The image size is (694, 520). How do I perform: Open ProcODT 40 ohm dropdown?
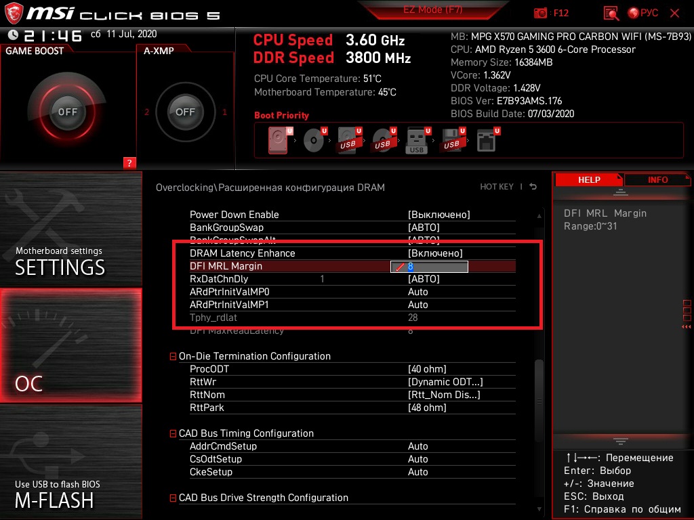tap(427, 369)
